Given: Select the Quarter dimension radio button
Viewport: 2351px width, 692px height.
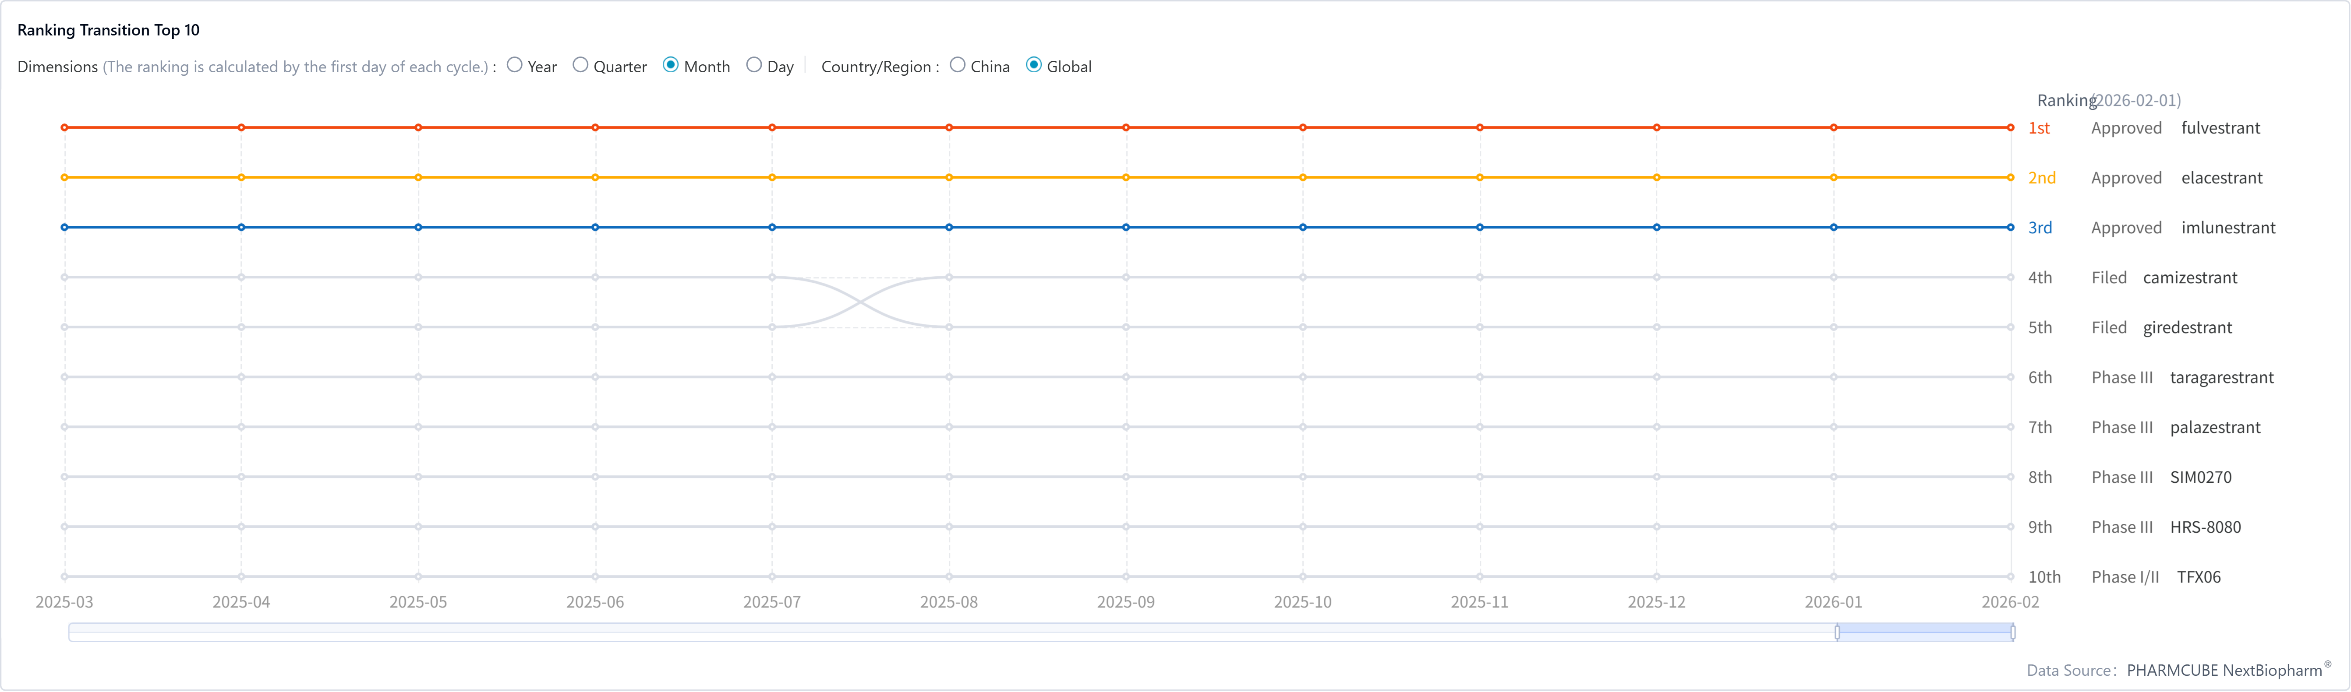Looking at the screenshot, I should point(580,66).
